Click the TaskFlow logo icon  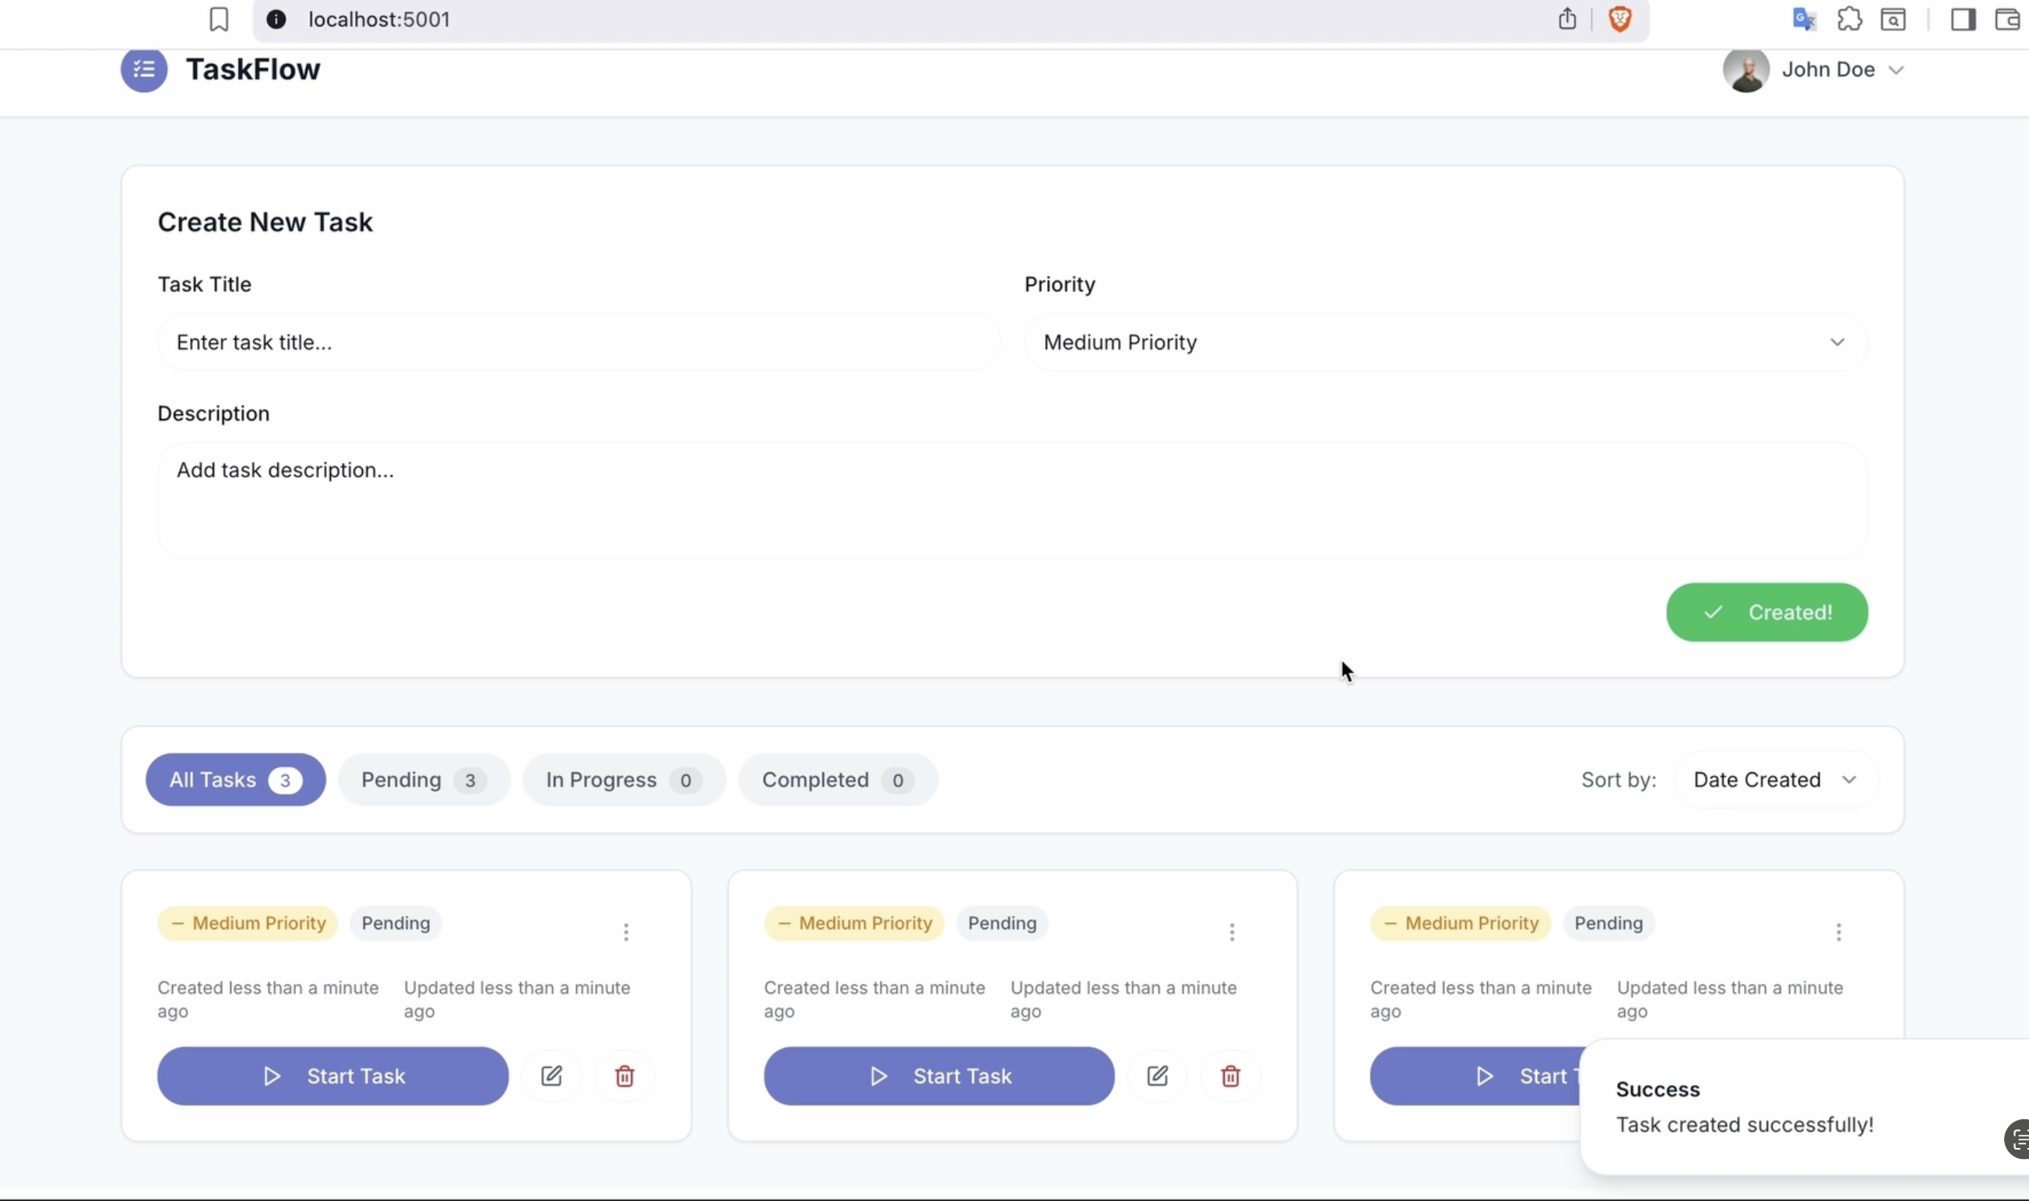143,70
